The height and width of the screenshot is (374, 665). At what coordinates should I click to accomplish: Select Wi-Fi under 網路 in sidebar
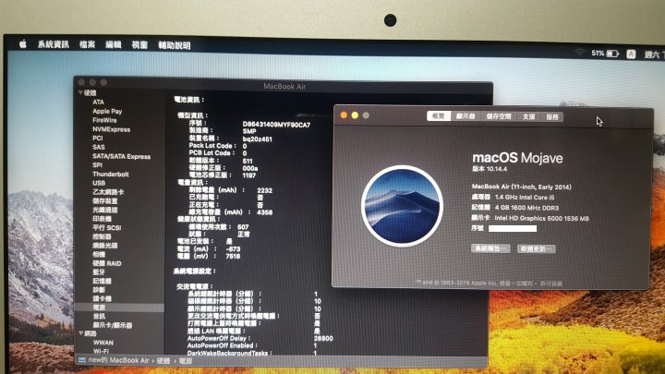101,351
